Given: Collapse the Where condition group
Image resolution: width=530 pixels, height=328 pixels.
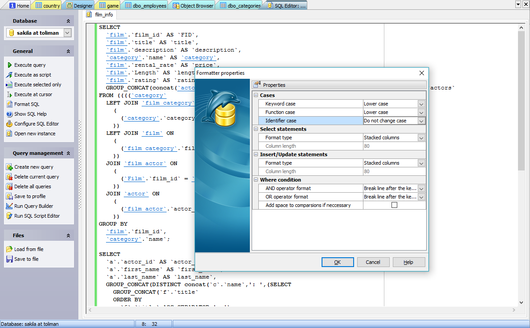Looking at the screenshot, I should pos(256,180).
